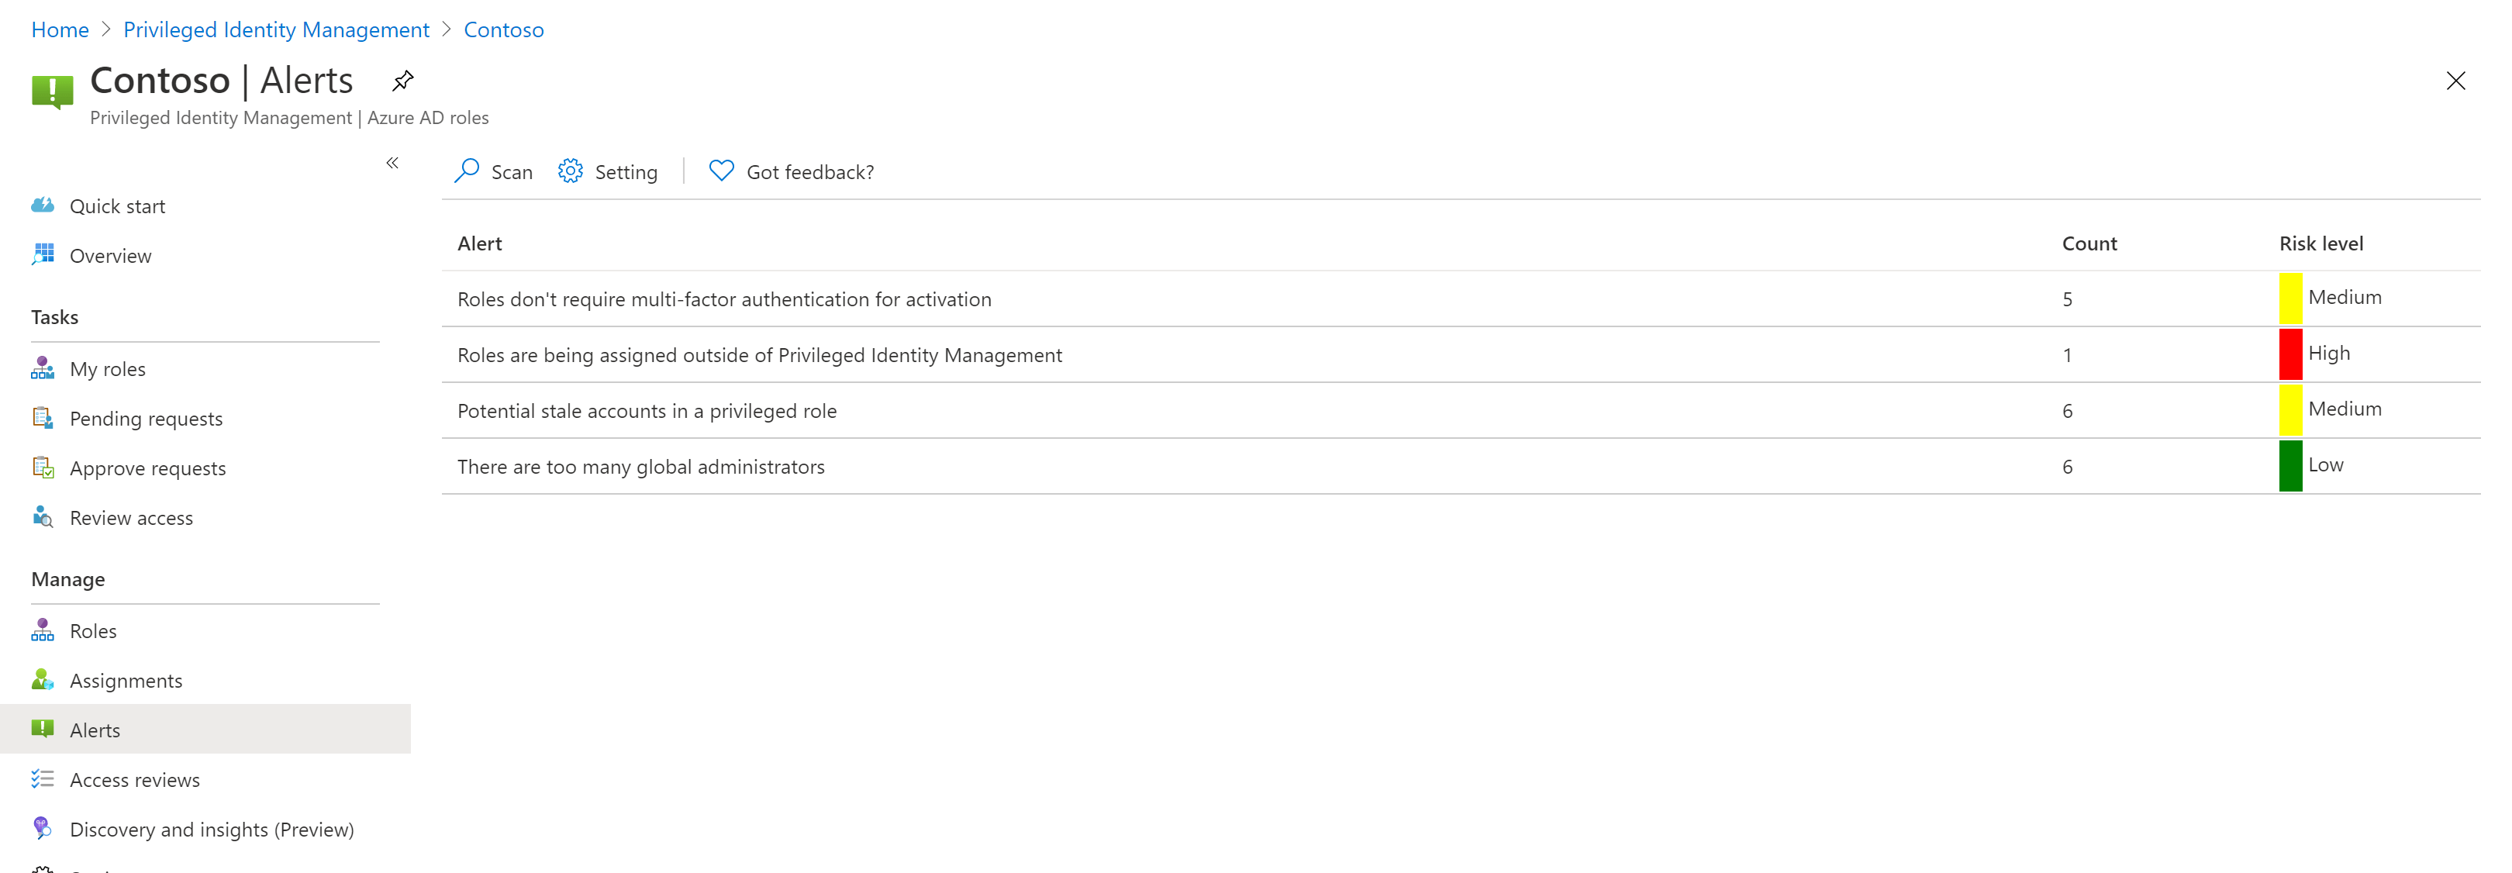The image size is (2512, 873).
Task: Click the Scan magnifier icon
Action: [467, 171]
